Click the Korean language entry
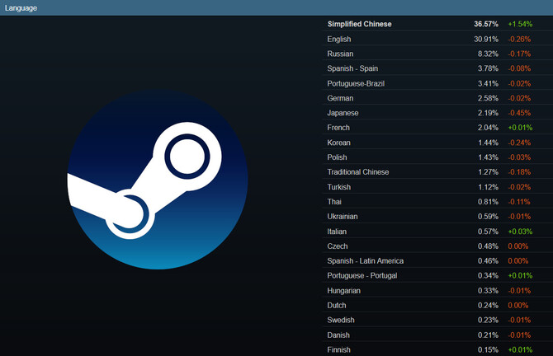The height and width of the screenshot is (356, 553). tap(437, 143)
